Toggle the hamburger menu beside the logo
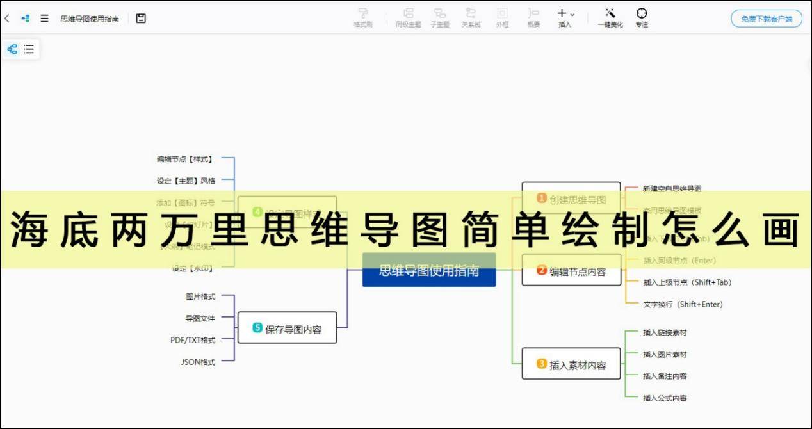The width and height of the screenshot is (812, 429). (44, 18)
